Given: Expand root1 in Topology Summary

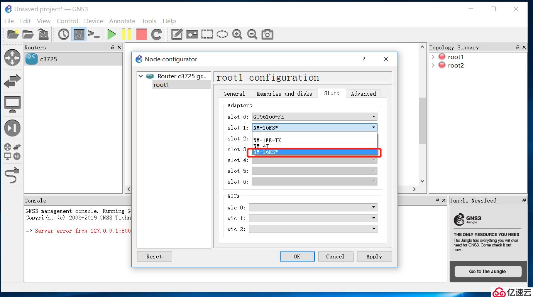Looking at the screenshot, I should pyautogui.click(x=433, y=57).
